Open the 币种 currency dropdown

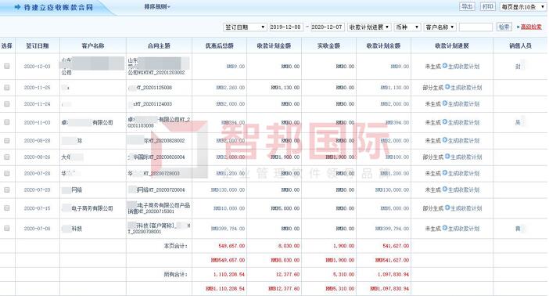[407, 27]
